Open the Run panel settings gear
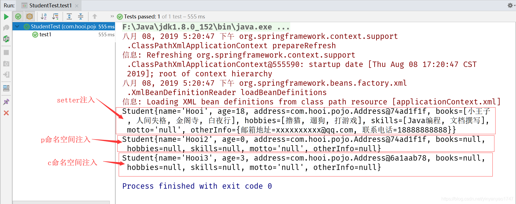The width and height of the screenshot is (516, 204). 510,5
